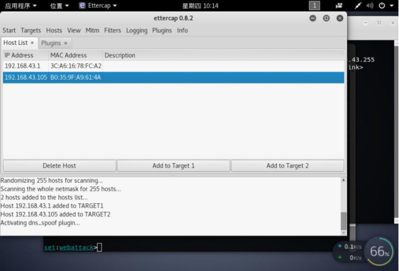Screen dimensions: 399x271
Task: Open the Plugins menu
Action: pos(162,30)
